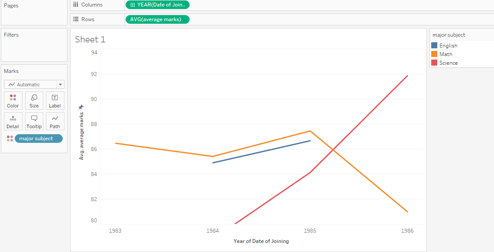Click the pin icon on the Y axis
Viewport: 494px width, 252px height.
pyautogui.click(x=81, y=107)
